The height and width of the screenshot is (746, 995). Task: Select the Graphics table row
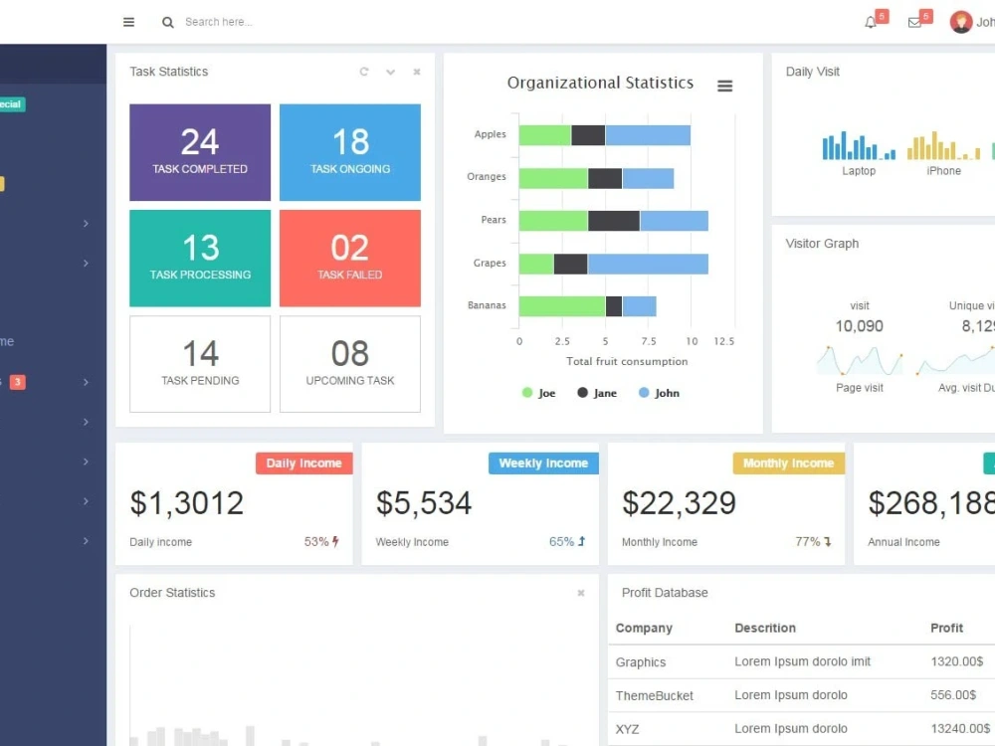tap(801, 662)
